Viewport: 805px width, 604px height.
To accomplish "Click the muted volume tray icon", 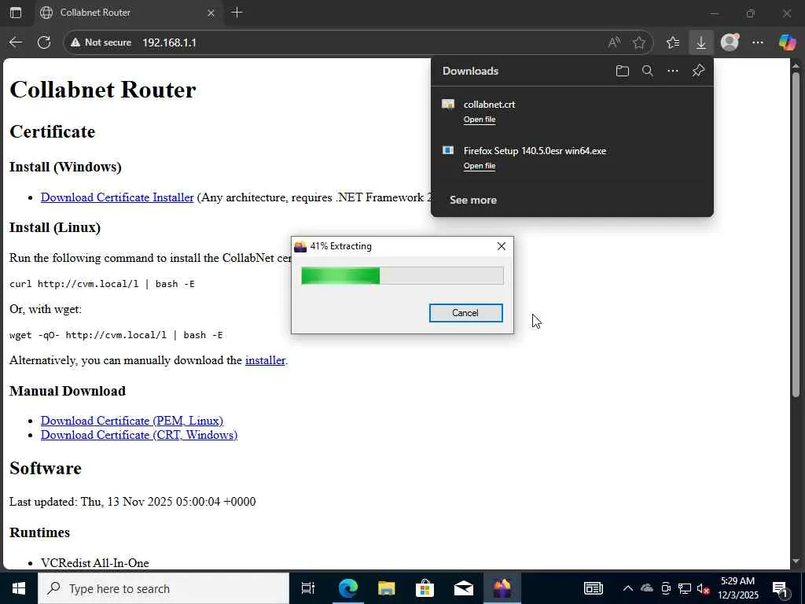I will click(704, 588).
